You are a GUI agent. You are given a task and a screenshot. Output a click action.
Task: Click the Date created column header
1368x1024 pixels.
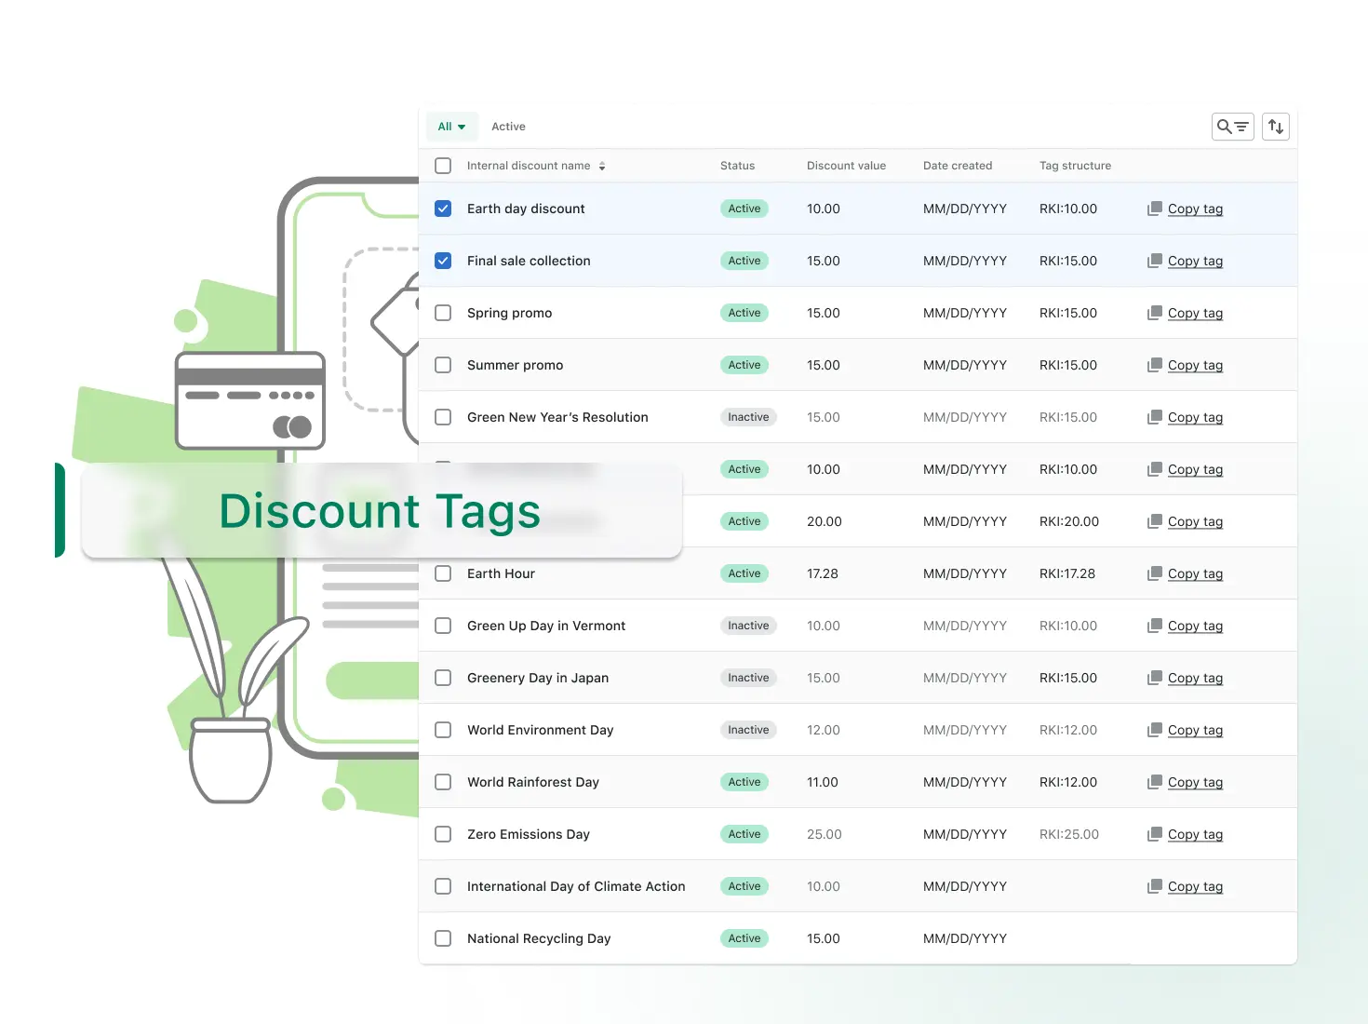(958, 166)
